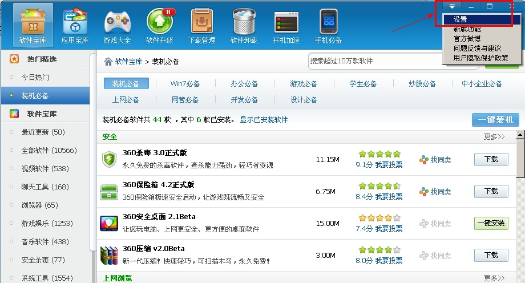This screenshot has height=283, width=525.
Task: Click 我要投票 for 360安全桌面
Action: 389,229
